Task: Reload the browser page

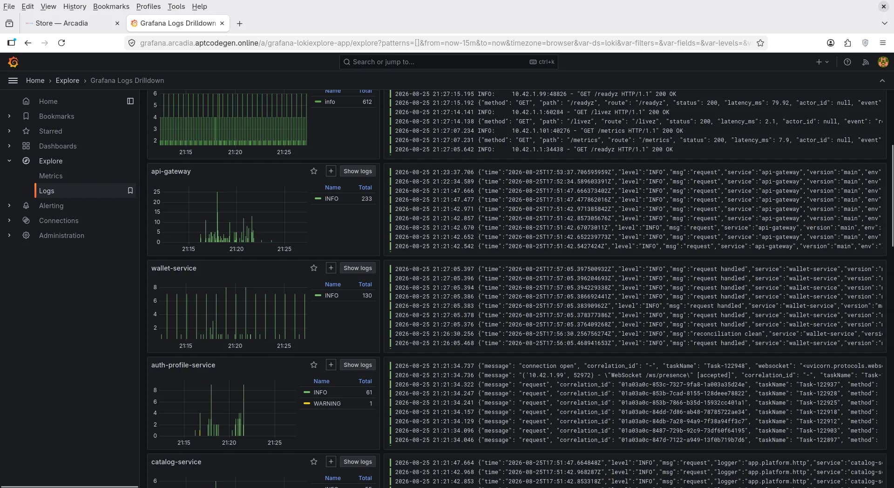Action: click(x=61, y=43)
